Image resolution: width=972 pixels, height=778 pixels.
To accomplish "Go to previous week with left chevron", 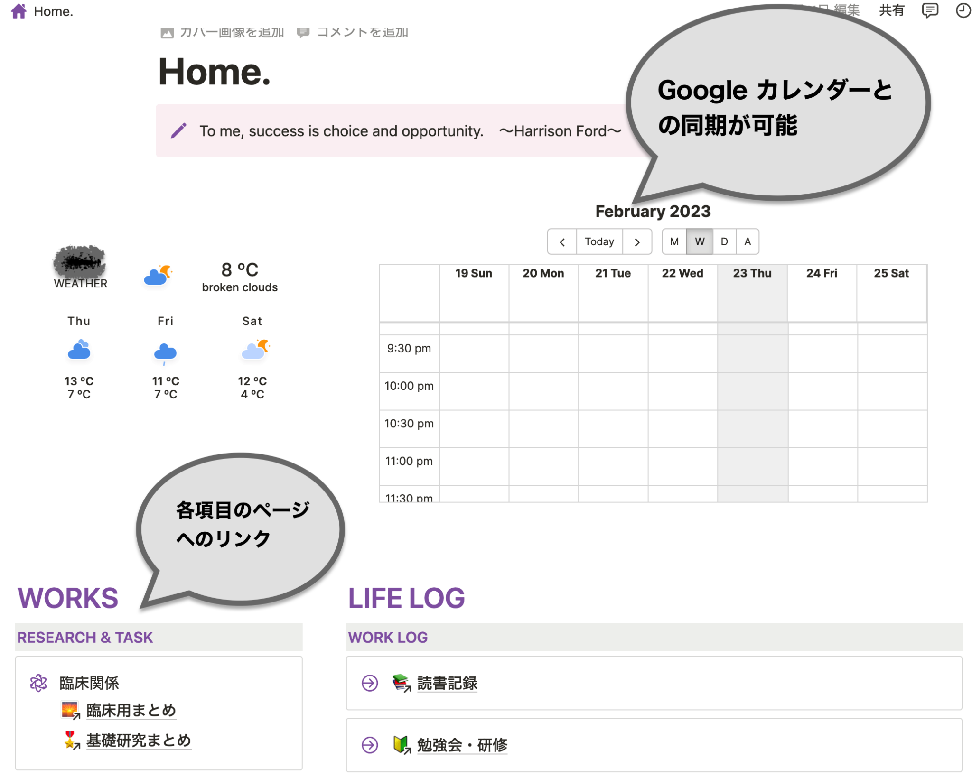I will click(x=562, y=242).
